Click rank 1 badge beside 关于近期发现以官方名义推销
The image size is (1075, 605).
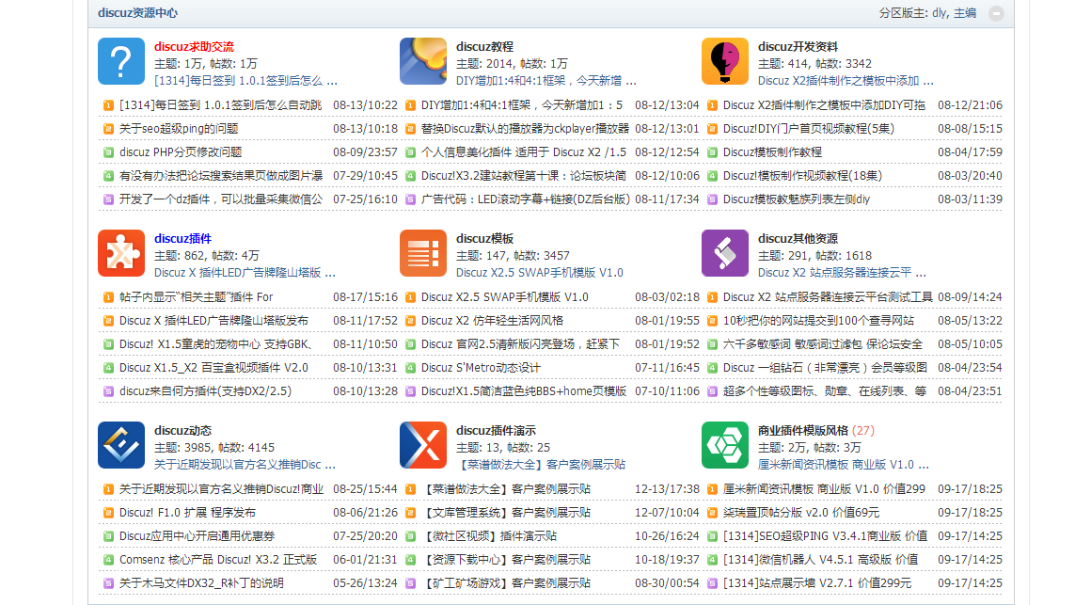click(108, 489)
